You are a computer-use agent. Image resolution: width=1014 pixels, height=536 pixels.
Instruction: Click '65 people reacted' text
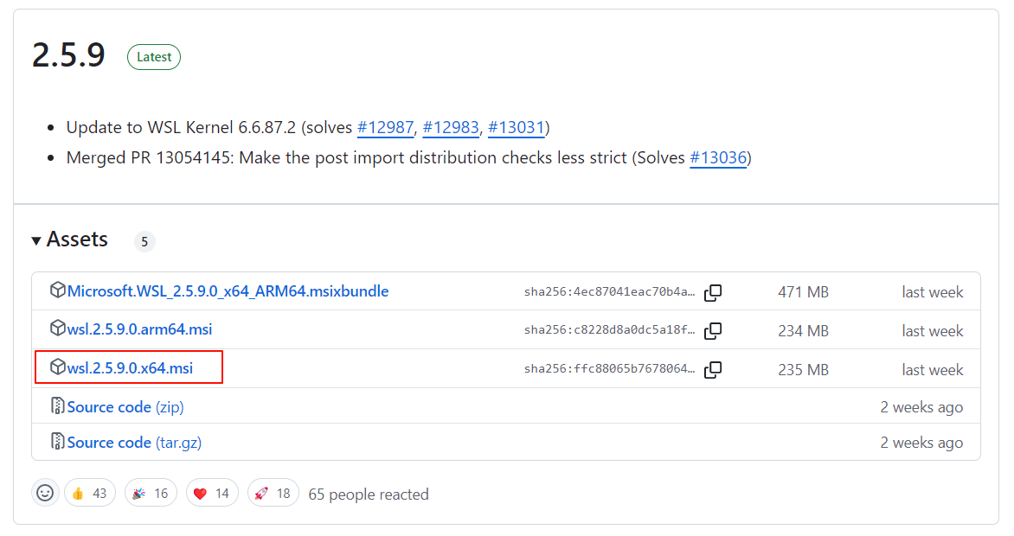369,495
